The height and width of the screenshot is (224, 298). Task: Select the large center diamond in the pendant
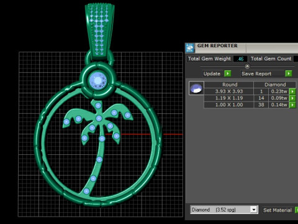tap(98, 80)
